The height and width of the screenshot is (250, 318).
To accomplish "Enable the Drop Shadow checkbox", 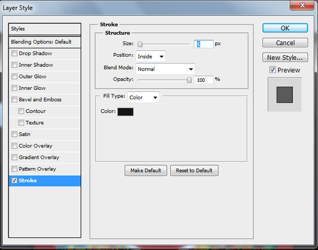I will (x=14, y=54).
